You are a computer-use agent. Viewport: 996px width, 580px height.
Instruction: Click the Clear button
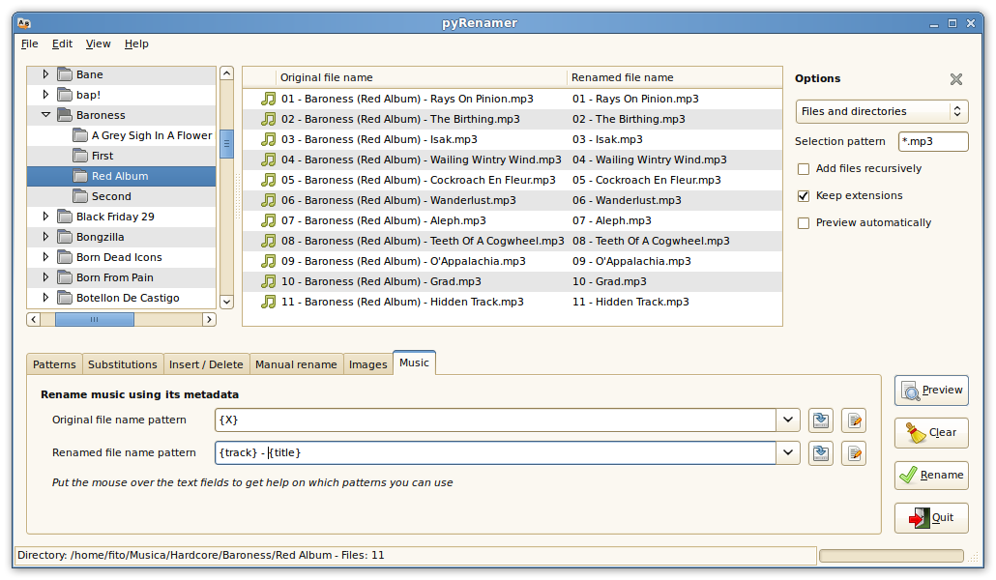(931, 433)
